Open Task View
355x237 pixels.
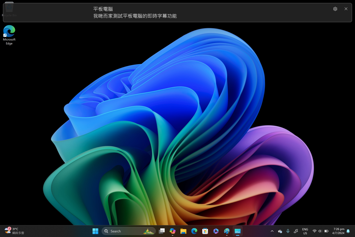(162, 231)
